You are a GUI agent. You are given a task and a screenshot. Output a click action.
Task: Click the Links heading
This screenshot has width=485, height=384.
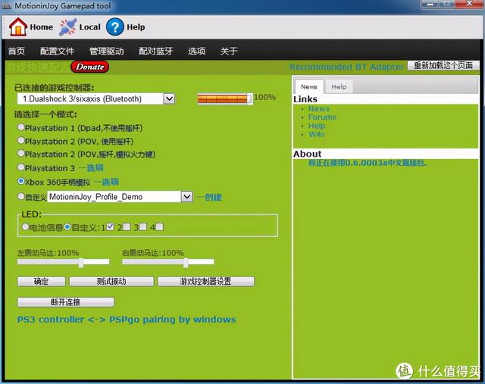[x=305, y=99]
